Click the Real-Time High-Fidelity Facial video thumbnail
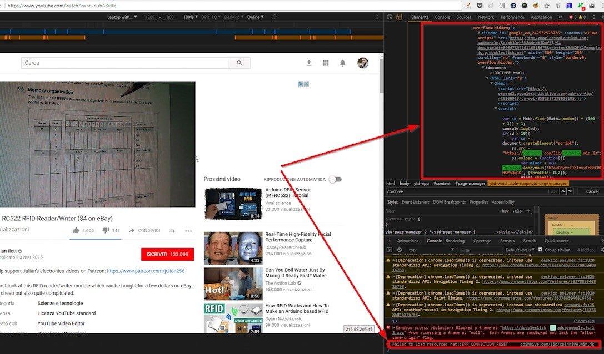Screen dimensions: 604x354 (x=233, y=248)
